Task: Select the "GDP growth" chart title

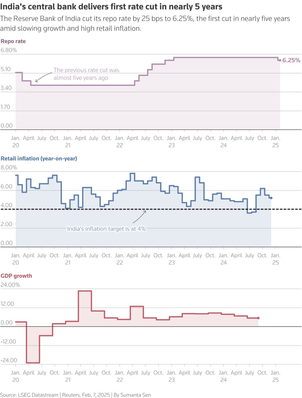Action: (17, 276)
